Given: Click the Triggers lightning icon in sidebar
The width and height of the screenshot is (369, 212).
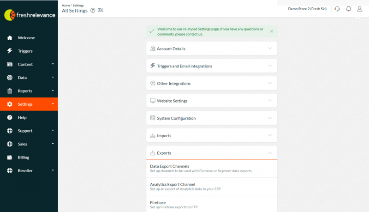Looking at the screenshot, I should (10, 51).
